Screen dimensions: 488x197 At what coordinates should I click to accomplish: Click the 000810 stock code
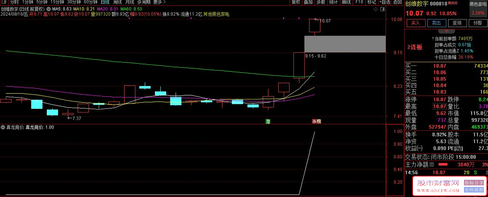pyautogui.click(x=438, y=4)
